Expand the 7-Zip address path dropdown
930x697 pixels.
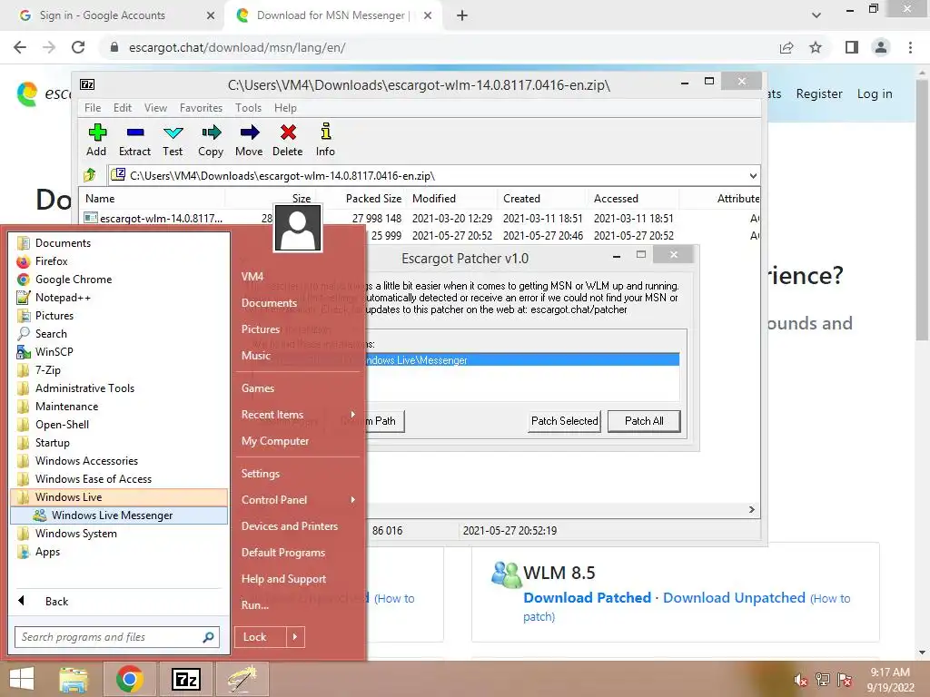753,176
